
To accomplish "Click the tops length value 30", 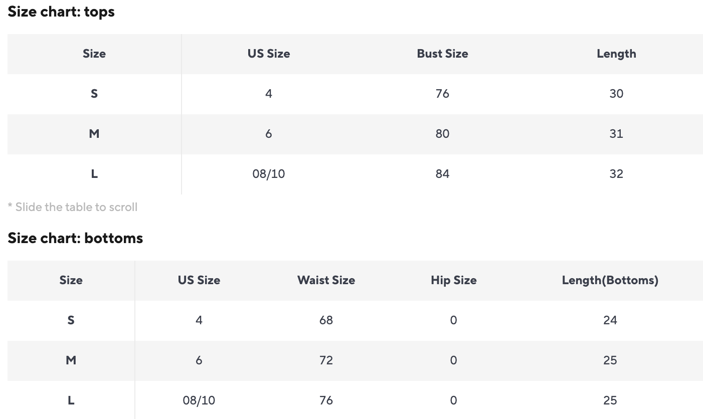I will tap(616, 94).
